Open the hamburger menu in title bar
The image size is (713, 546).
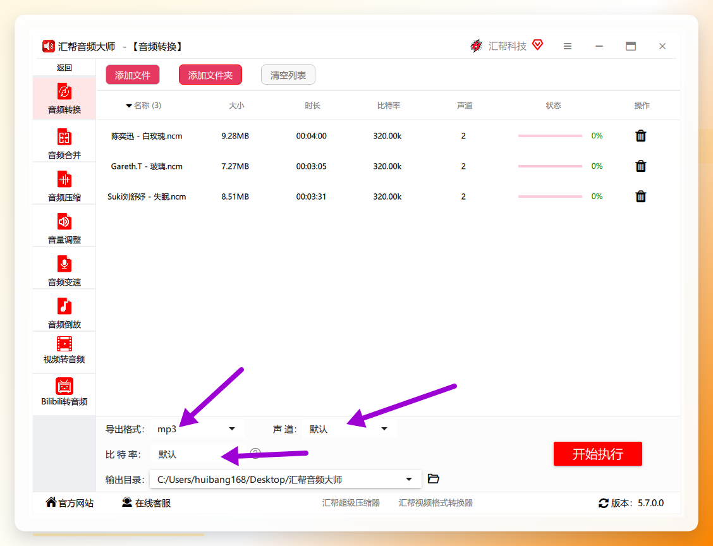click(x=568, y=46)
